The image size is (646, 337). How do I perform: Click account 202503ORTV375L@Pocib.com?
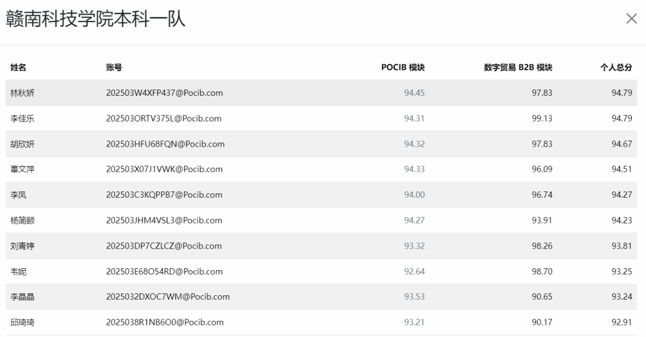[164, 118]
